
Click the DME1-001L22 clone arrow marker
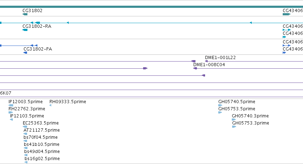point(206,61)
